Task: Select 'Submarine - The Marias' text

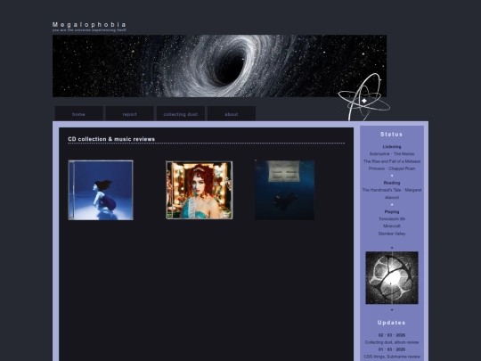Action: [x=392, y=154]
